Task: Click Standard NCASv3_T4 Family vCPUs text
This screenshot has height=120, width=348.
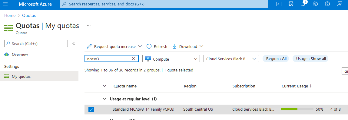Action: pos(143,109)
